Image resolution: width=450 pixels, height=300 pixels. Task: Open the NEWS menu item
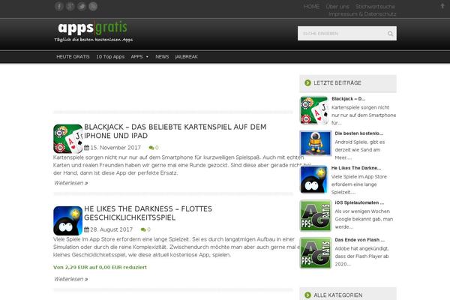click(x=162, y=57)
